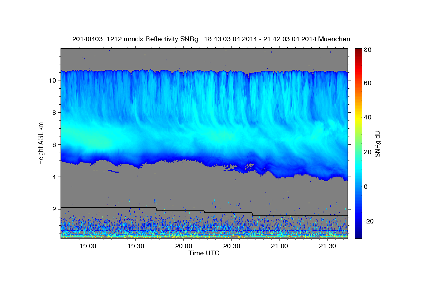
Task: Click the colorbar value -20
Action: click(369, 221)
